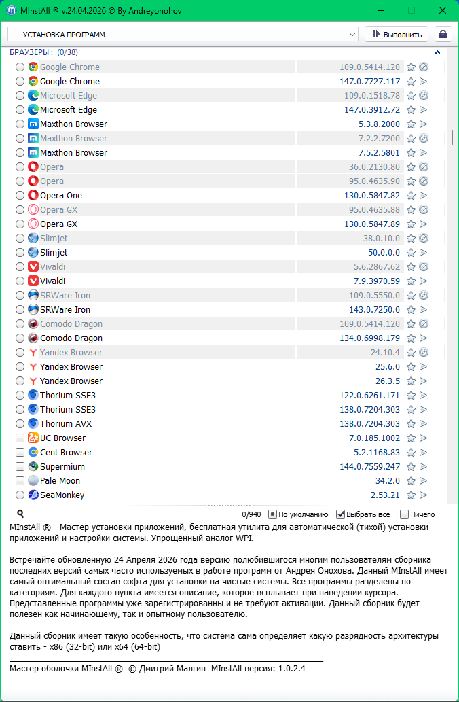Viewport: 459px width, 702px height.
Task: Click star icon next to Google Chrome 147.0.7727.117
Action: pyautogui.click(x=411, y=82)
